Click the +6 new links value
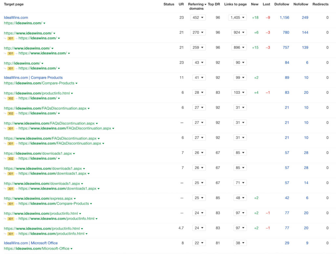The image size is (336, 254). (x=256, y=32)
